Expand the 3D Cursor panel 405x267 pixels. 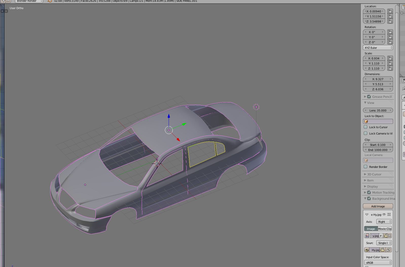(x=365, y=174)
